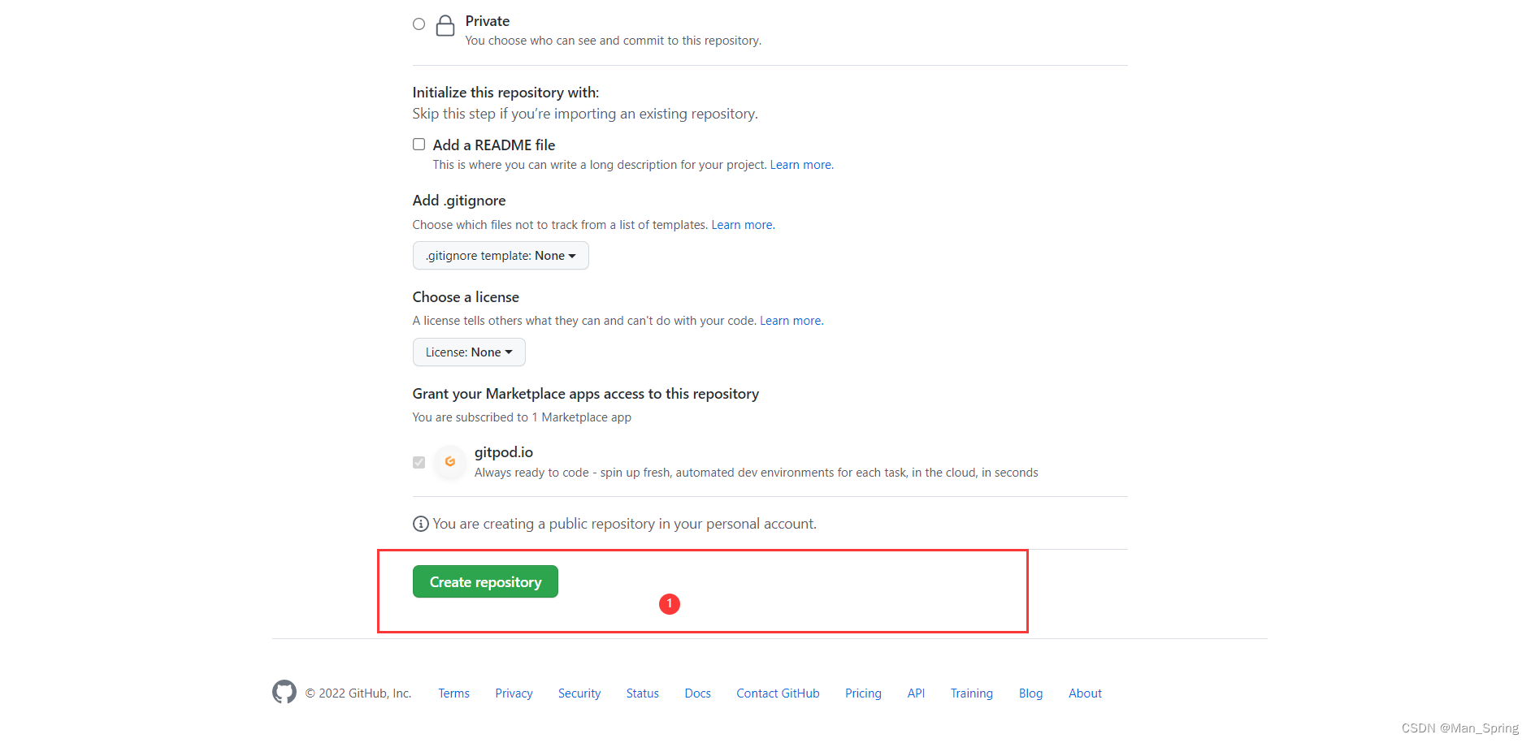
Task: Expand the .gitignore template dropdown
Action: 501,256
